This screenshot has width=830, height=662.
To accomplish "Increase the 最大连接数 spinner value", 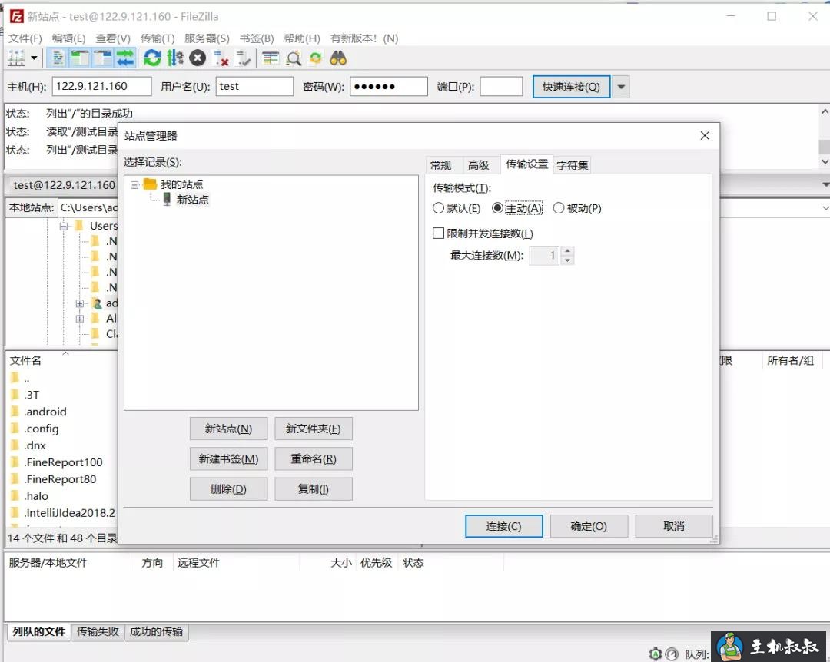I will (x=567, y=251).
